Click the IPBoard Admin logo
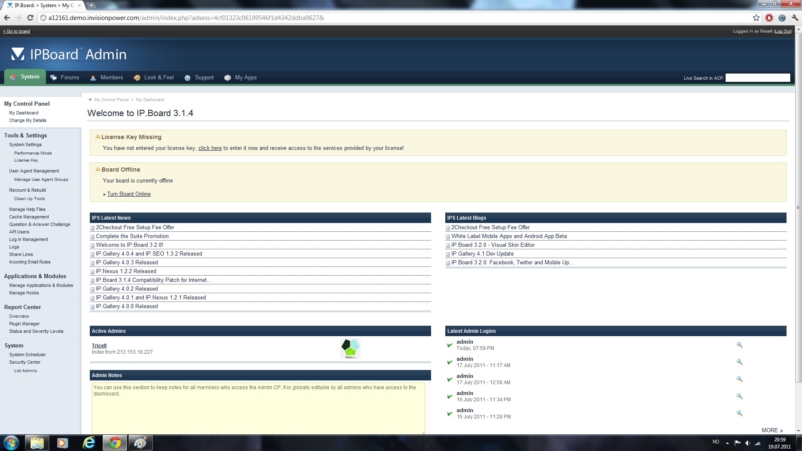This screenshot has width=802, height=451. (69, 54)
